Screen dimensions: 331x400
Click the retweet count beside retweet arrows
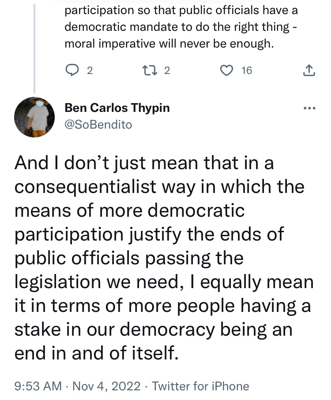point(167,70)
